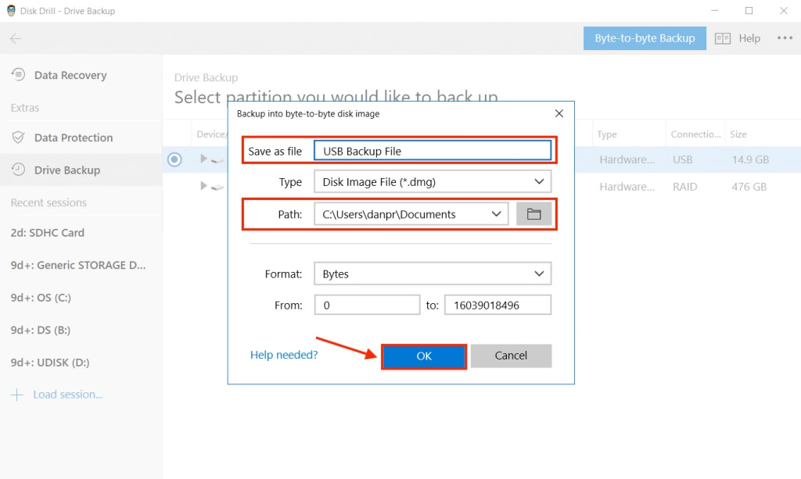Click the USB connection cell
Viewport: 801px width, 479px height.
(x=682, y=159)
